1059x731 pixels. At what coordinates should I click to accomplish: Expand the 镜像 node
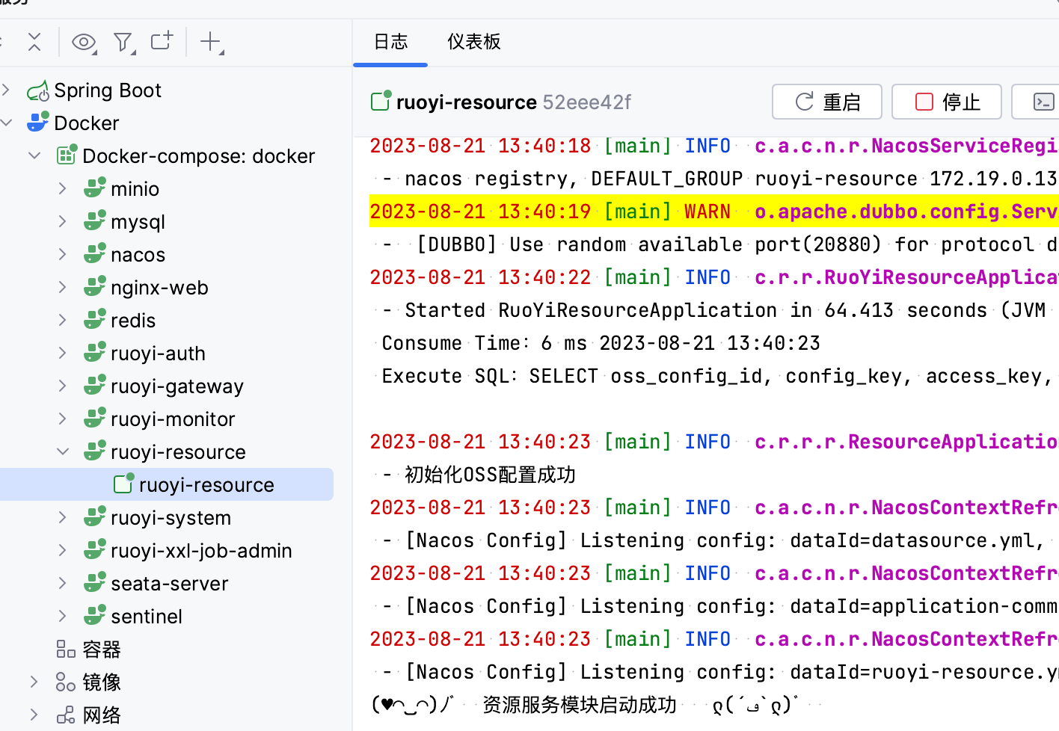click(x=34, y=682)
